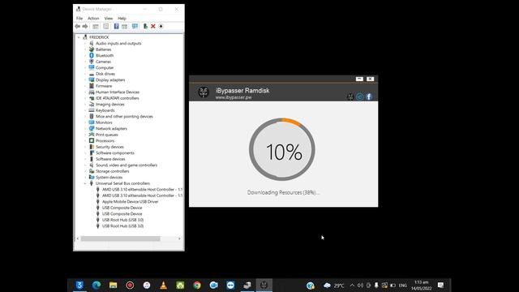
Task: Select Mice and other pointing devices
Action: point(124,117)
